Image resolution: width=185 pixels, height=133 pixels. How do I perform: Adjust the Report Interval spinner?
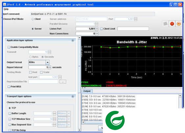[50, 67]
